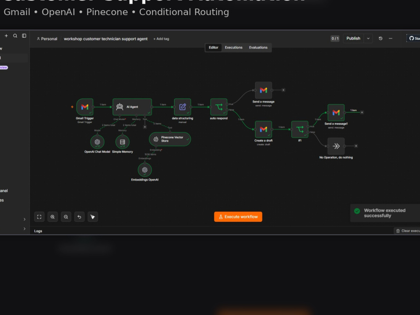Add a tool below the AI Agent
The height and width of the screenshot is (315, 420).
[144, 127]
